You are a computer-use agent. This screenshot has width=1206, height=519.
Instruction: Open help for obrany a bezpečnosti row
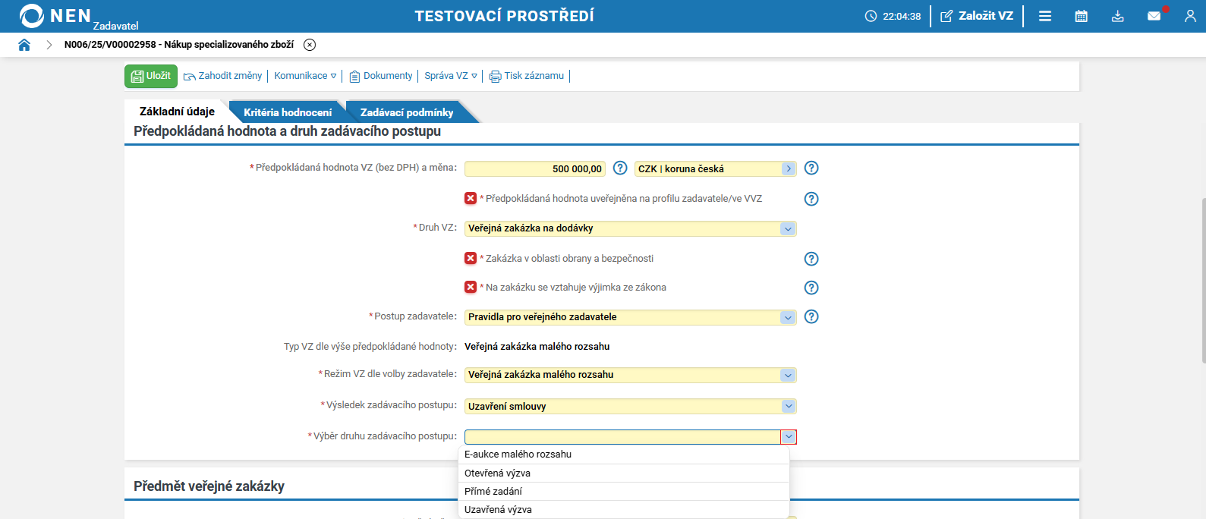(811, 259)
